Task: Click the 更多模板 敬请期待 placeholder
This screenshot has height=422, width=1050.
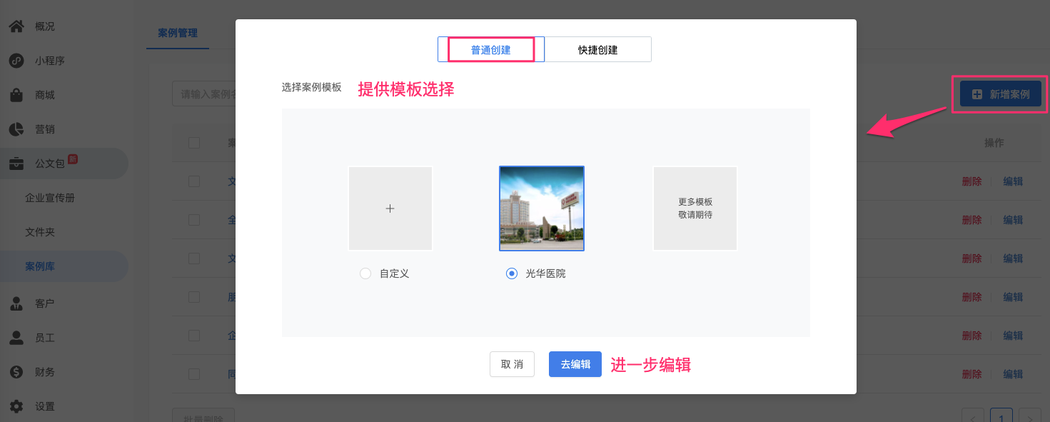Action: 695,209
